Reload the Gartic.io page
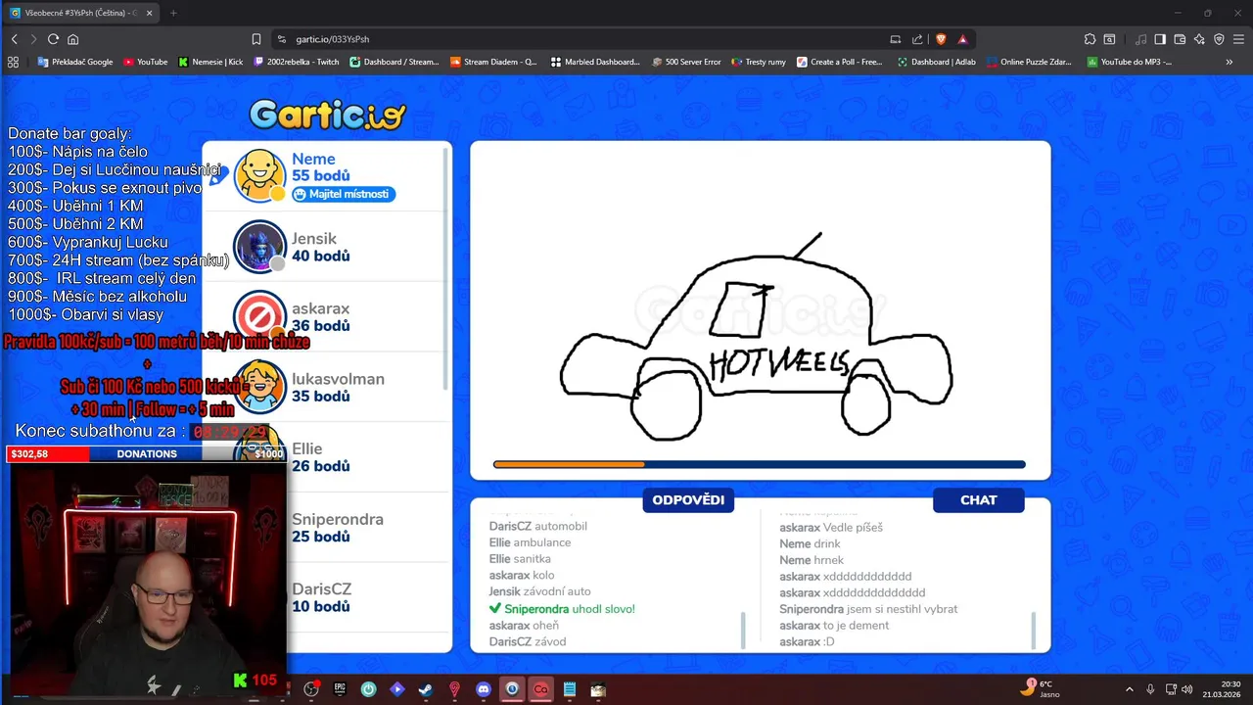 point(53,39)
